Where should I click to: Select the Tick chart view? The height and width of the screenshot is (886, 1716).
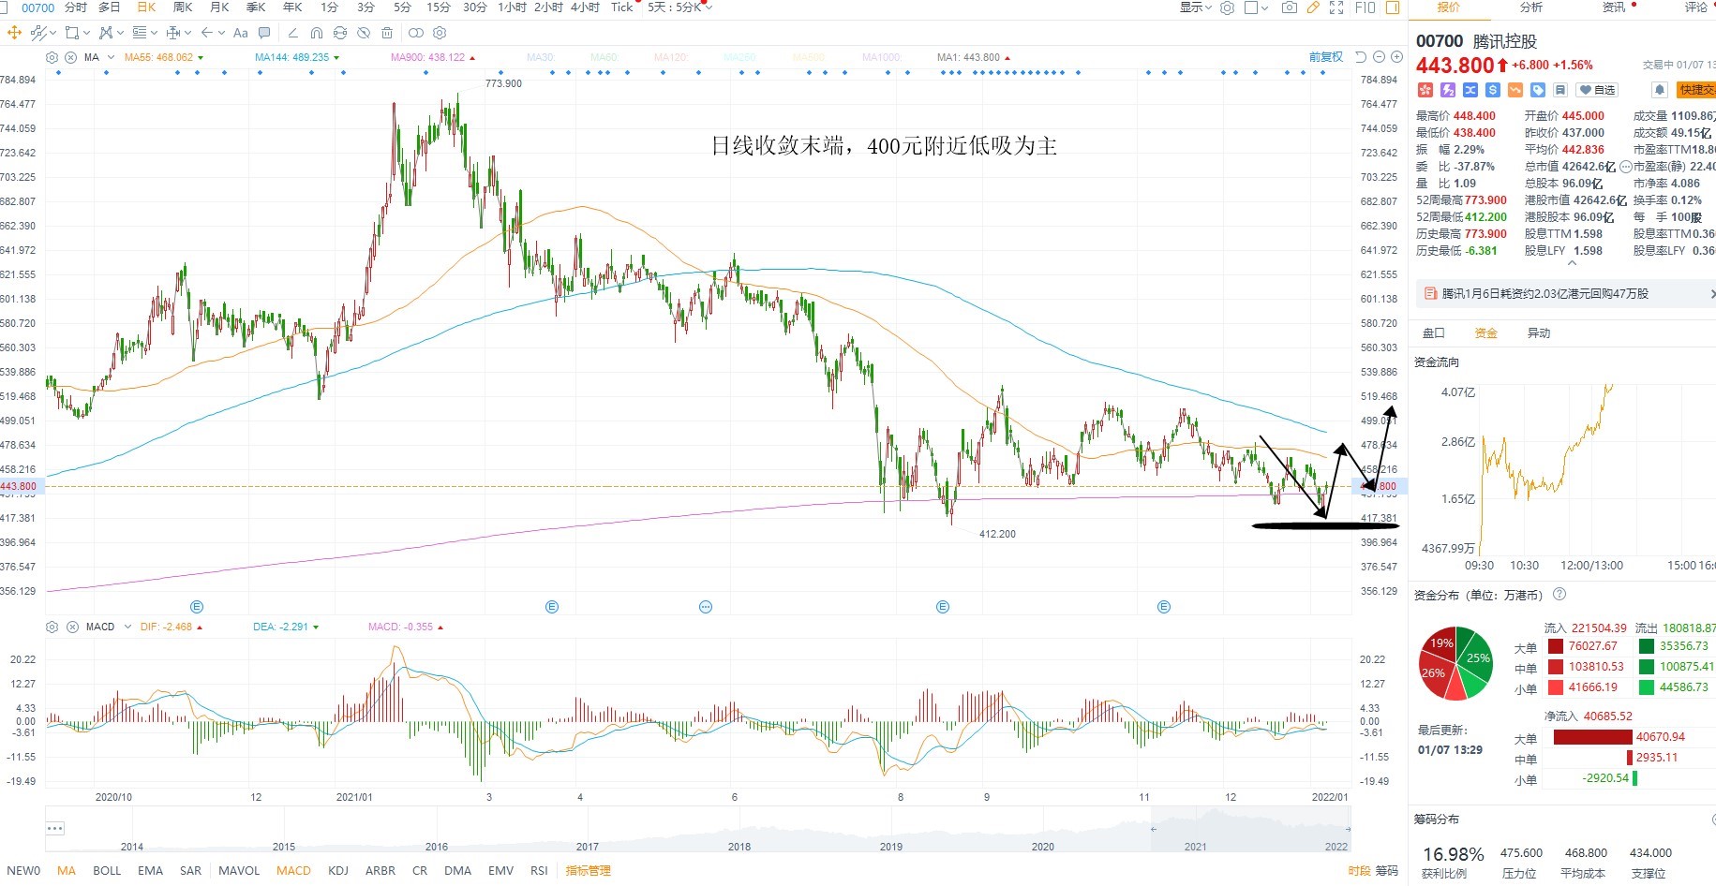coord(622,7)
